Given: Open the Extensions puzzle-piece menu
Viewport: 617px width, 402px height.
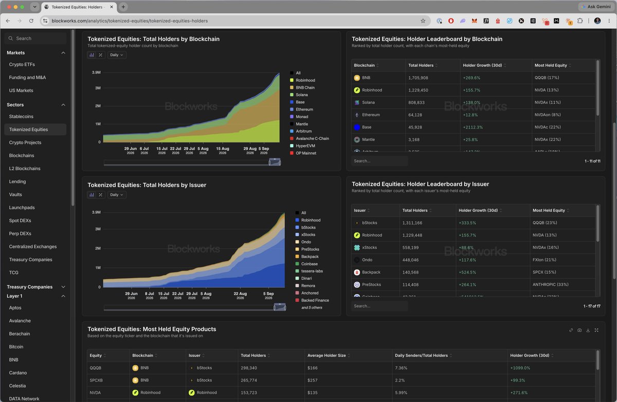Looking at the screenshot, I should click(580, 21).
